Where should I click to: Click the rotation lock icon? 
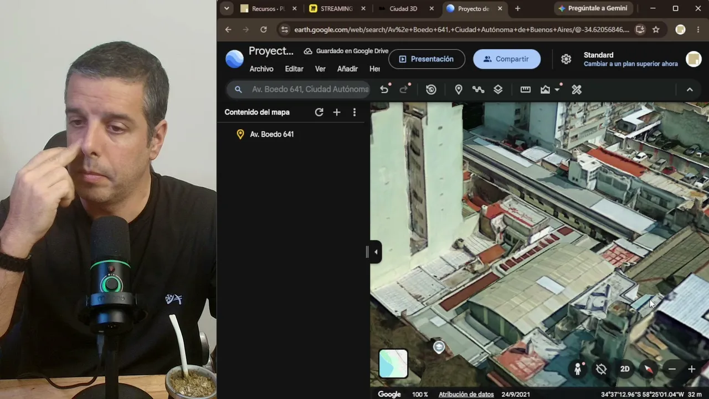[x=602, y=369]
